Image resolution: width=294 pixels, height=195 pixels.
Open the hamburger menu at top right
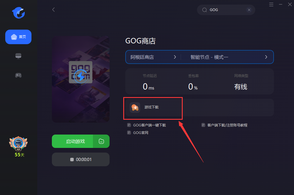271,4
